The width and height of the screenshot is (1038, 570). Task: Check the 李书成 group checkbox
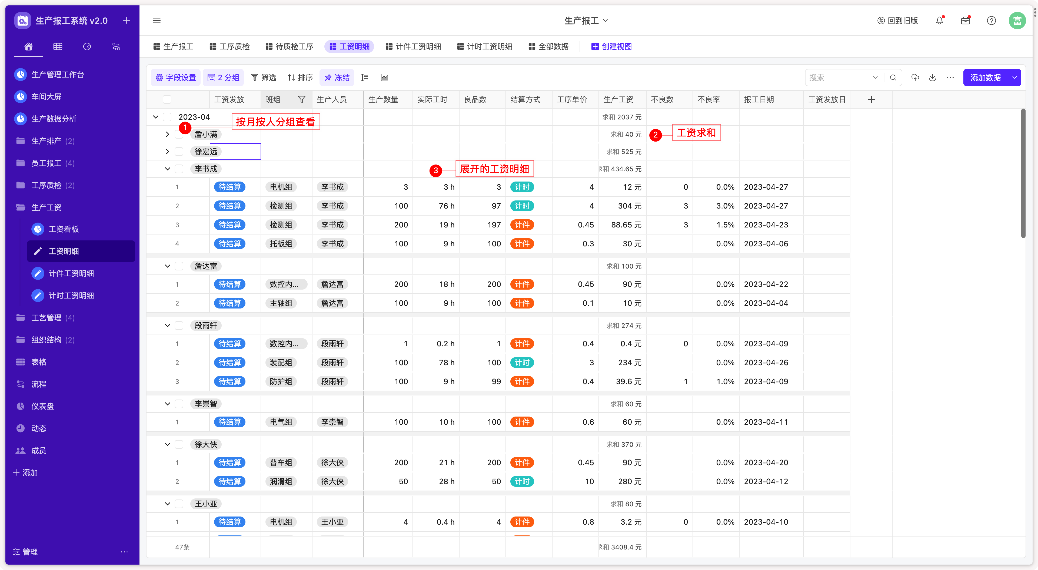tap(179, 169)
